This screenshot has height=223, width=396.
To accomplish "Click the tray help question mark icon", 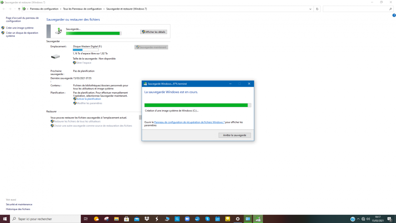I will (352, 219).
